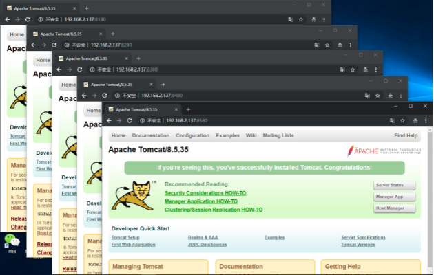Open Chrome menu in the 8480 window
The image size is (434, 275).
[x=401, y=96]
